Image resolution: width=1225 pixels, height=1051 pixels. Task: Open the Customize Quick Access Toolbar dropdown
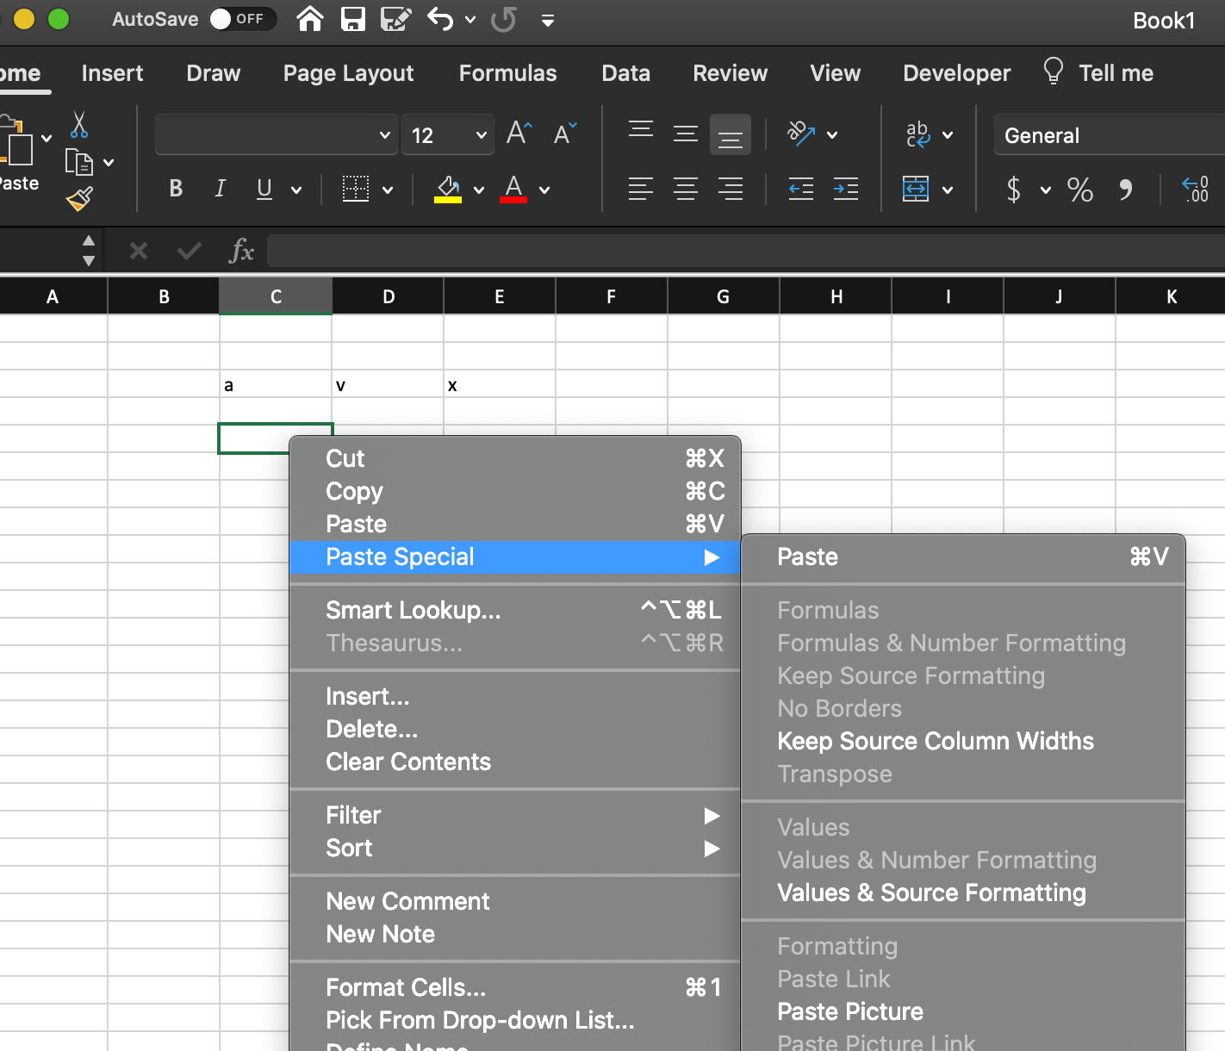[x=548, y=20]
